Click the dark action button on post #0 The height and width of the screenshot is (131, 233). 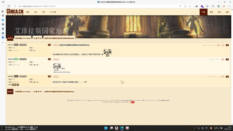point(227,45)
